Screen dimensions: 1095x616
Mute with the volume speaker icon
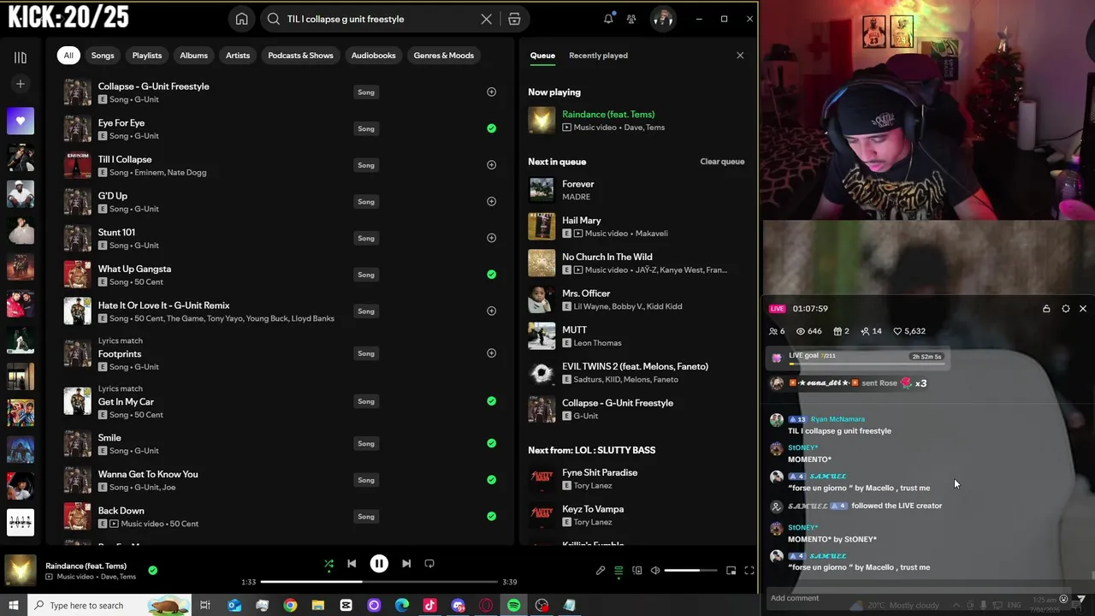[x=655, y=571]
